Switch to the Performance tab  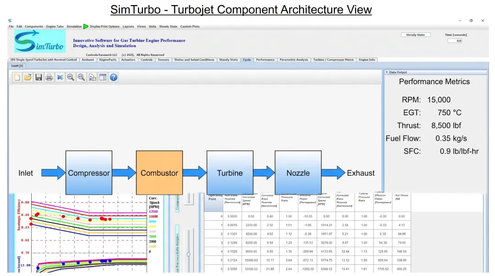(x=265, y=60)
